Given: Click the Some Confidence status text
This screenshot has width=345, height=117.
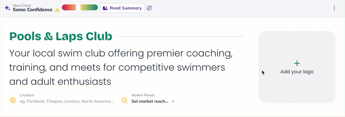Looking at the screenshot, I should click(33, 10).
